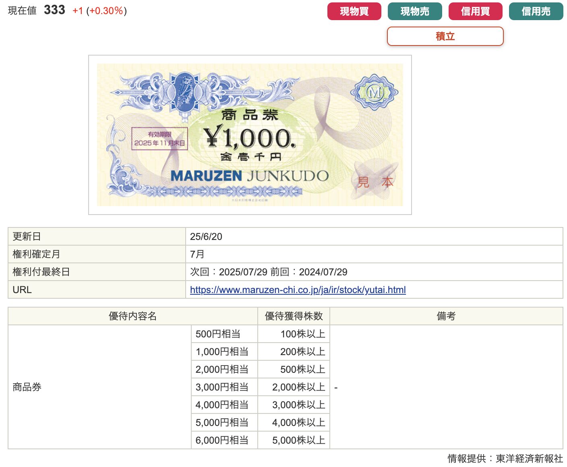Click the 4,000株以上 cell
567x467 pixels.
tap(294, 423)
